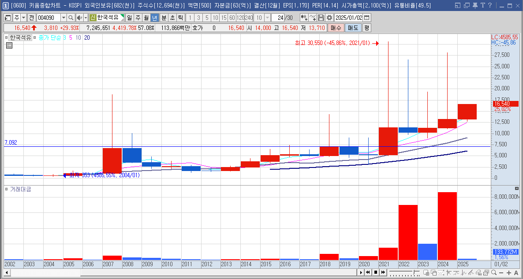Click the bottom print chart icon
Image resolution: width=523 pixels, height=279 pixels.
pyautogui.click(x=478, y=273)
